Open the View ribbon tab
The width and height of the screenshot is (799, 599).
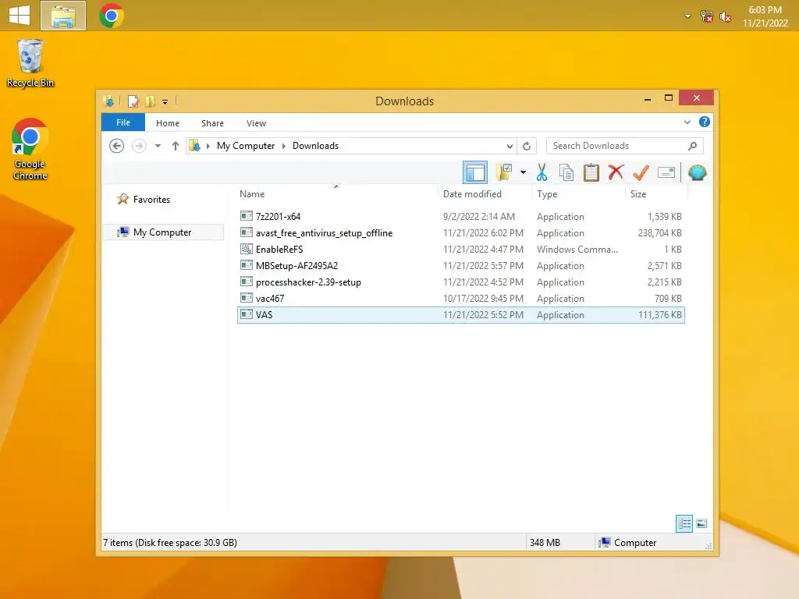(x=256, y=123)
